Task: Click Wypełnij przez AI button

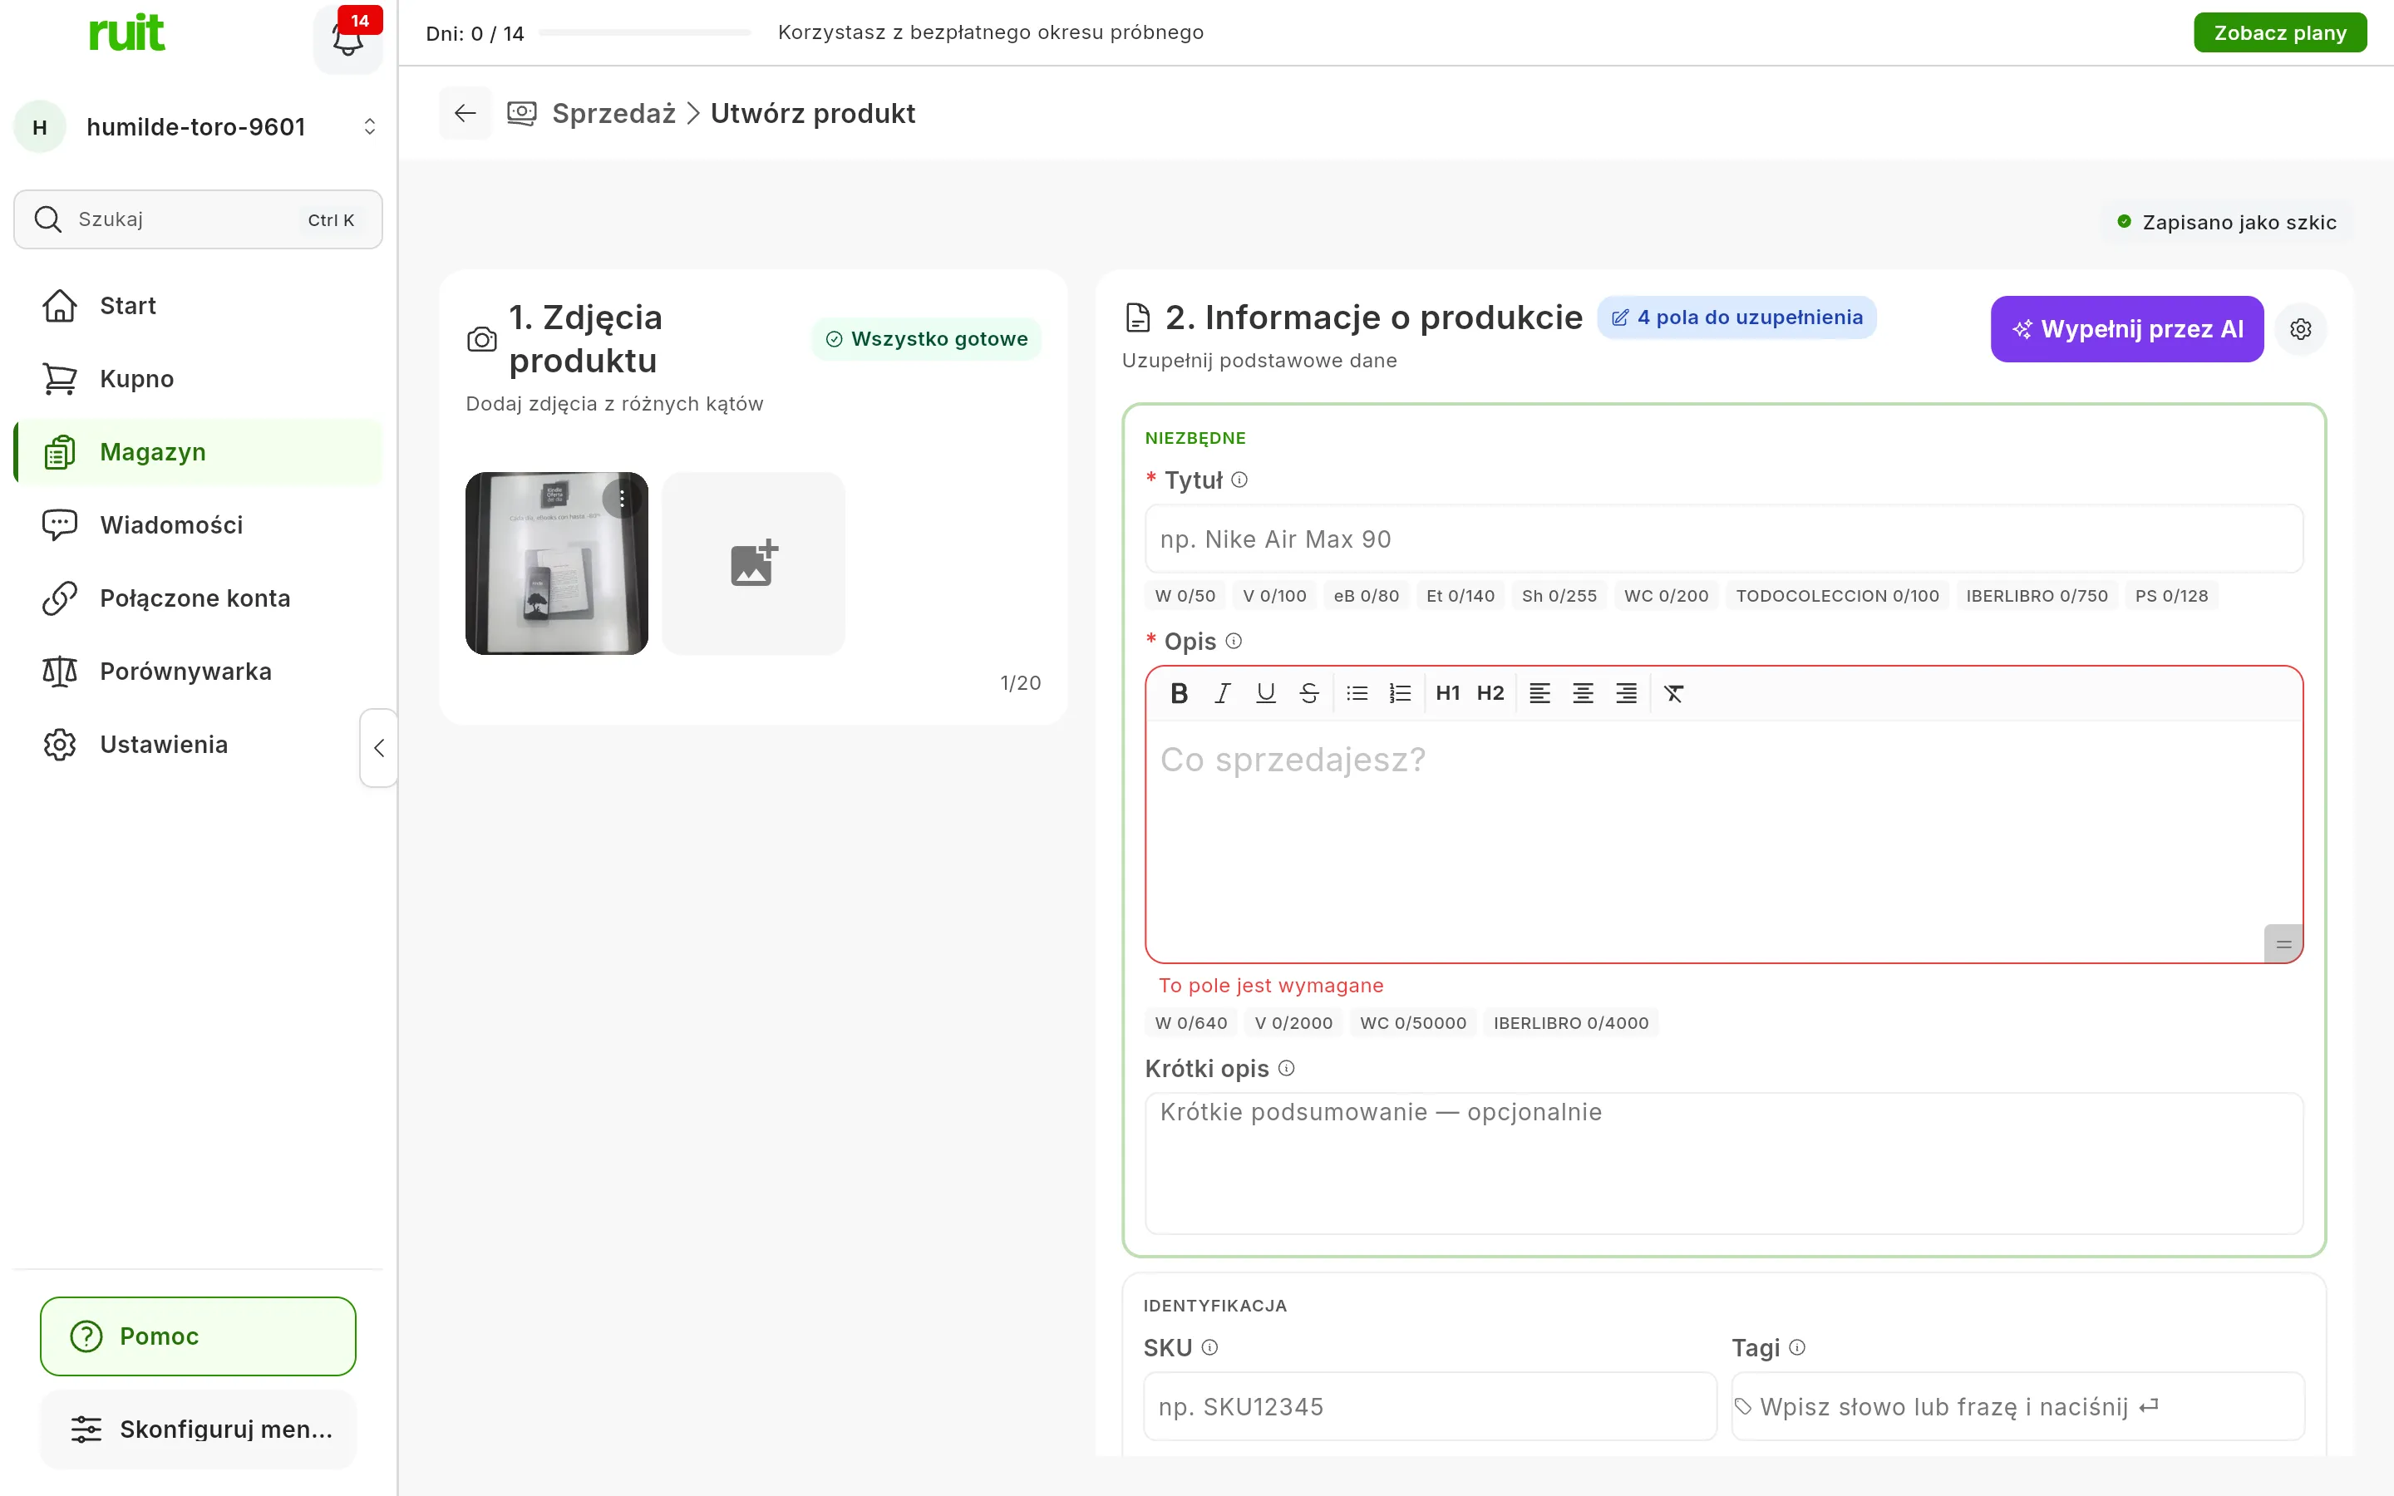Action: pyautogui.click(x=2127, y=329)
